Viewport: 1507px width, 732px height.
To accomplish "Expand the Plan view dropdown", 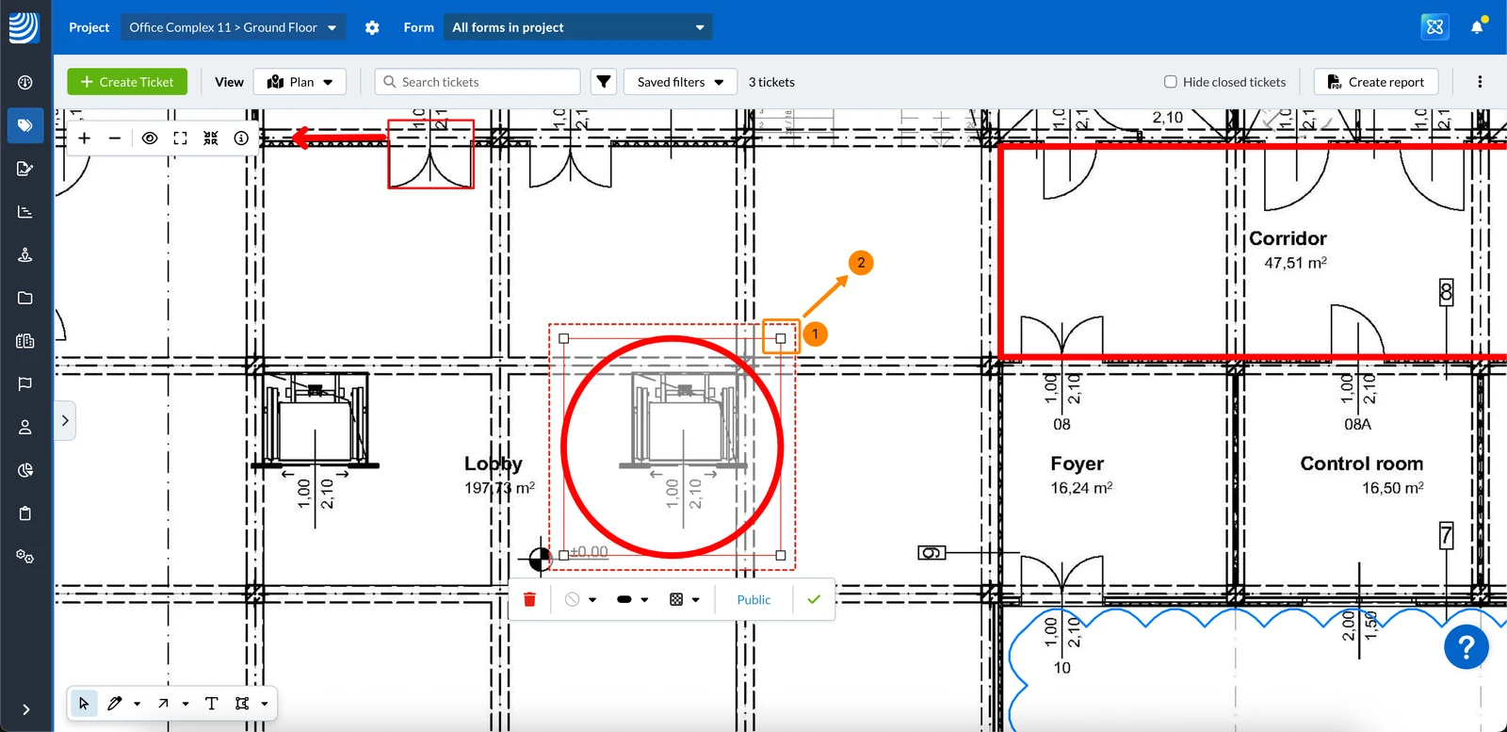I will coord(300,82).
